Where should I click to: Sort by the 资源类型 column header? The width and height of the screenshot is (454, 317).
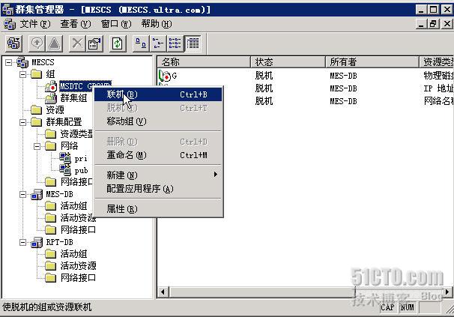[437, 62]
